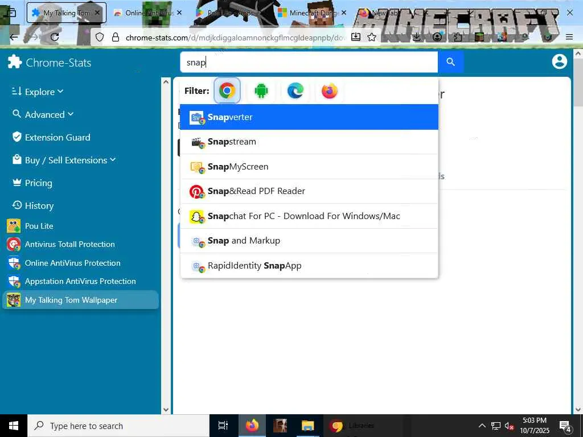Image resolution: width=583 pixels, height=437 pixels.
Task: Switch to the New Tab tab
Action: point(385,13)
